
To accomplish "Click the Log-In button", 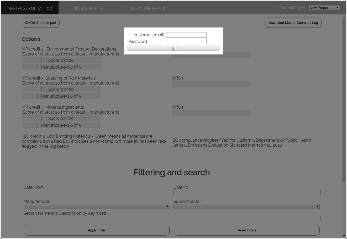I will coord(173,48).
